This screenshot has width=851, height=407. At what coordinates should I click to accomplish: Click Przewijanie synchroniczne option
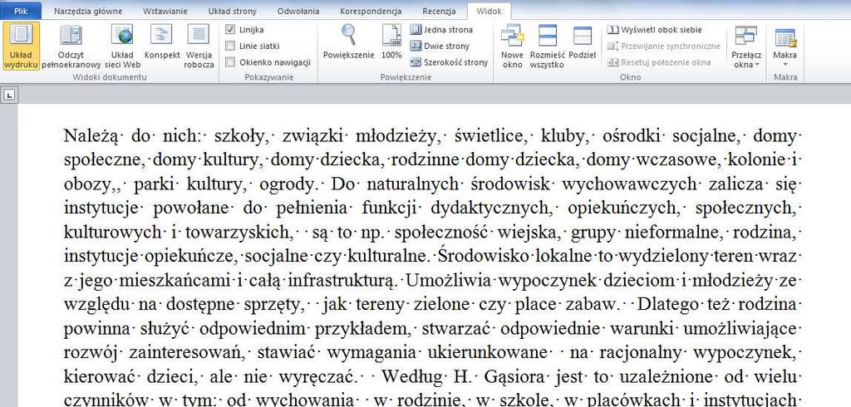[x=664, y=47]
